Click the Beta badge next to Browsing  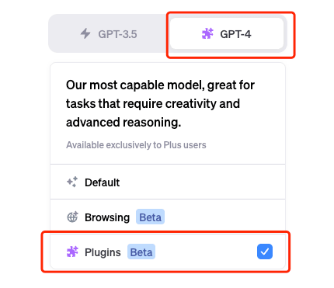pos(151,217)
